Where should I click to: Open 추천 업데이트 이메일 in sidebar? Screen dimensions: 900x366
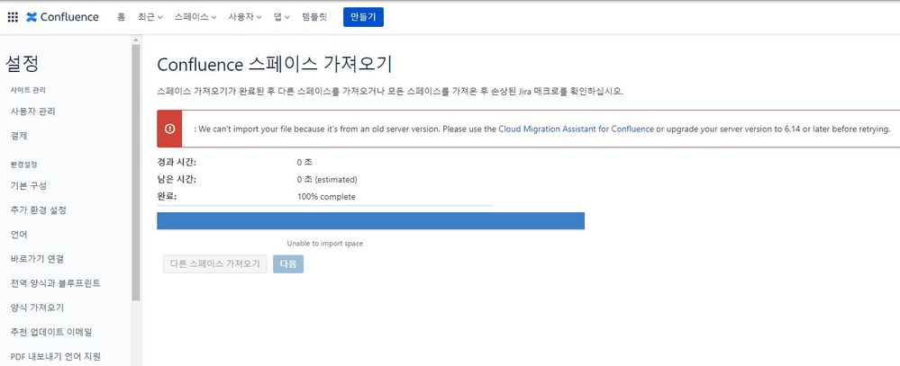tap(51, 332)
